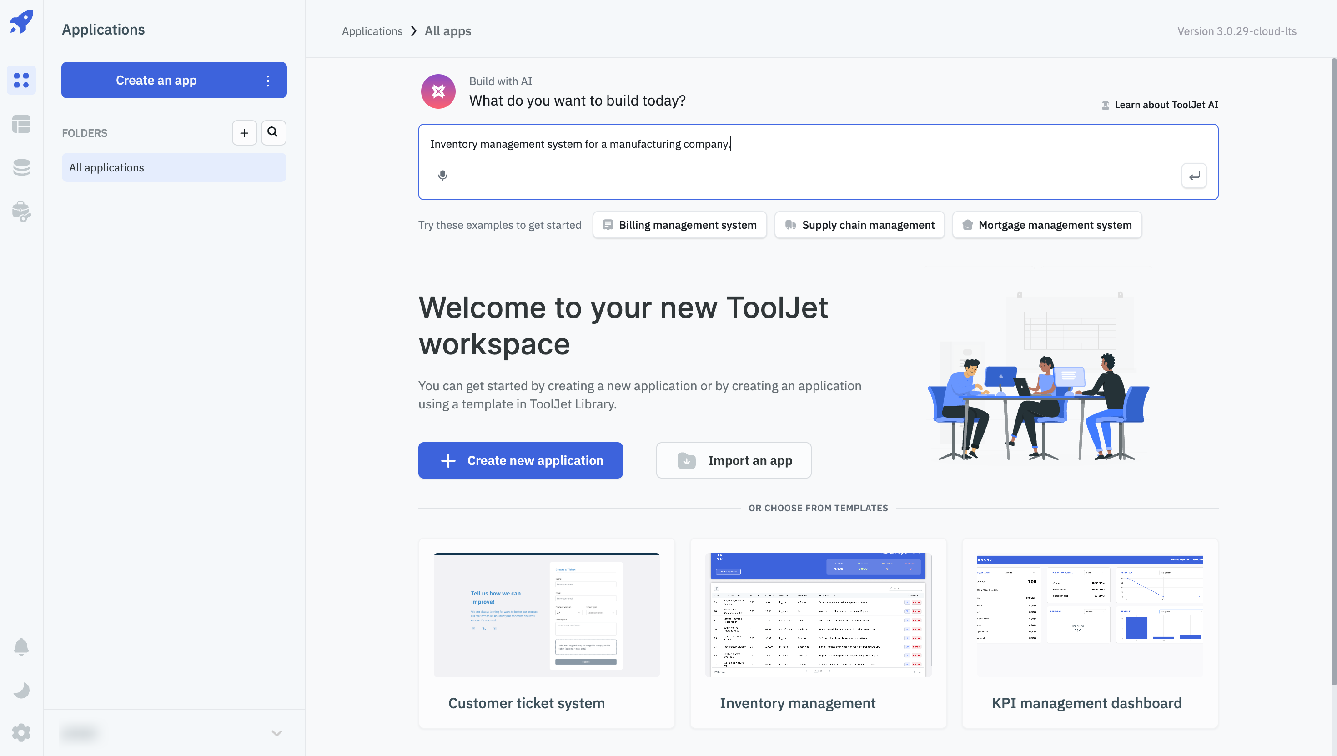1337x756 pixels.
Task: Choose the Billing management system example
Action: coord(679,225)
